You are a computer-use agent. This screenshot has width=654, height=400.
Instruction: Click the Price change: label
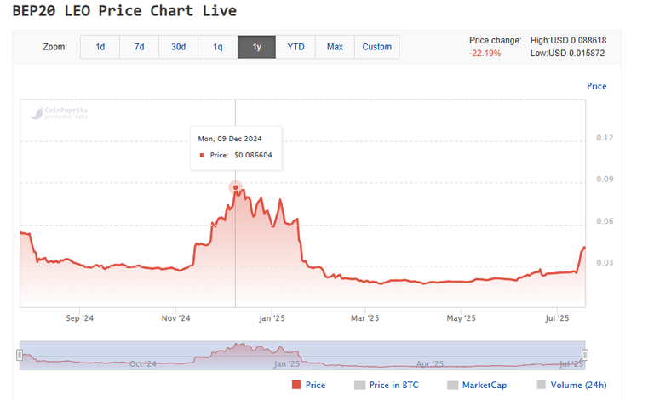(496, 40)
